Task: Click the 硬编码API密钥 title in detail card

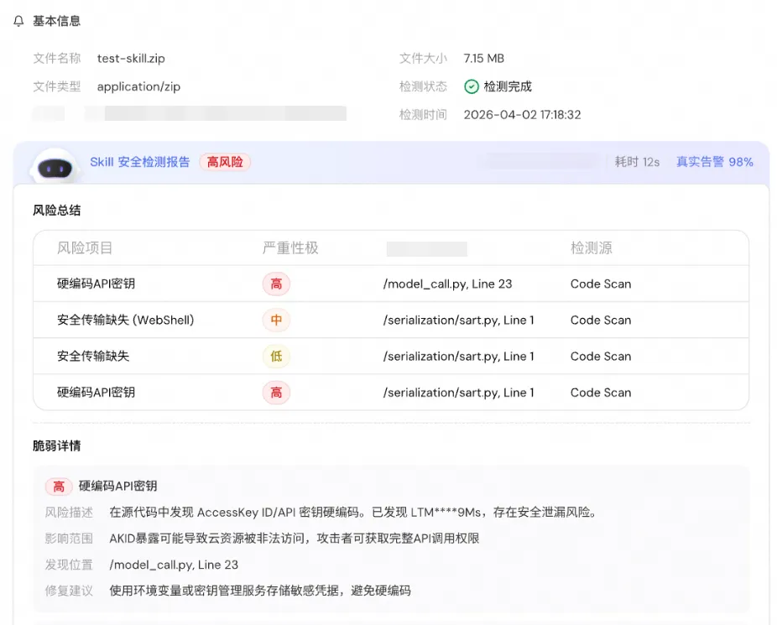Action: point(118,486)
